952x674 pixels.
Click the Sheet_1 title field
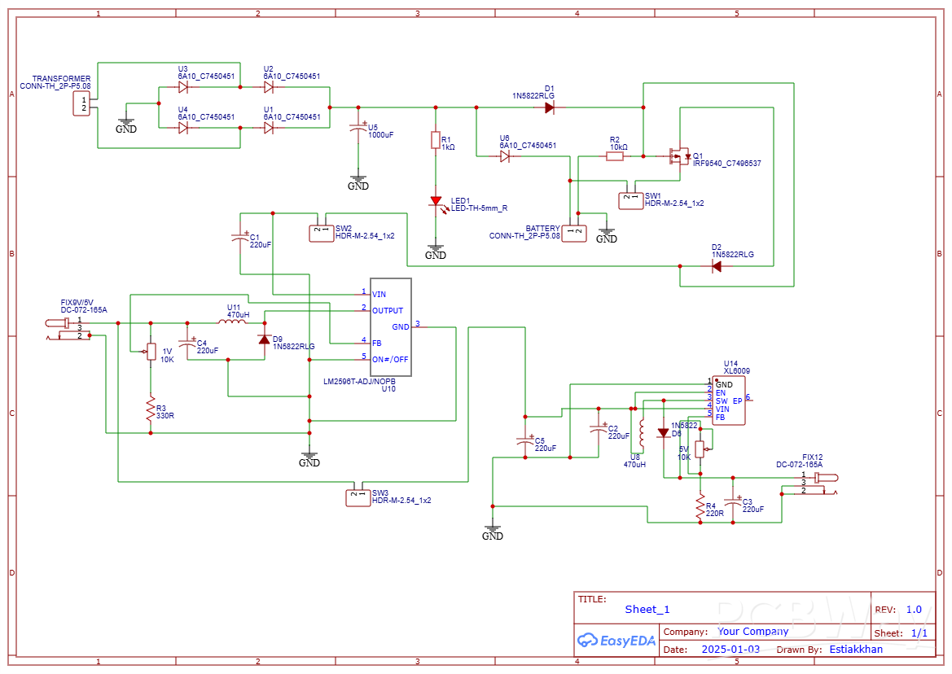647,610
